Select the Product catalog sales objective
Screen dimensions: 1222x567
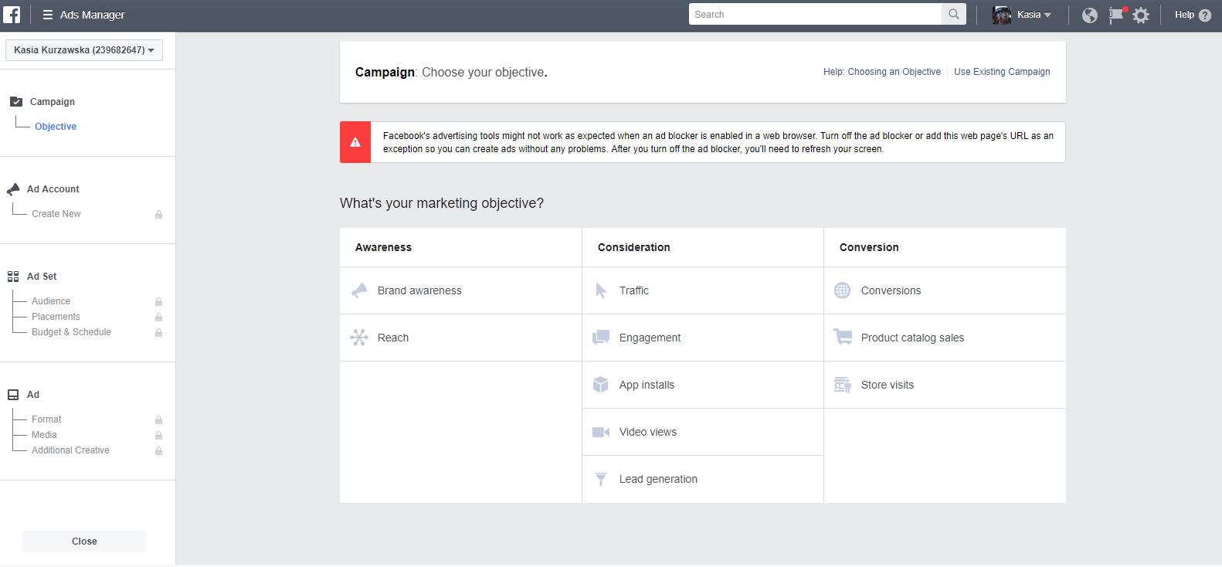pyautogui.click(x=945, y=338)
